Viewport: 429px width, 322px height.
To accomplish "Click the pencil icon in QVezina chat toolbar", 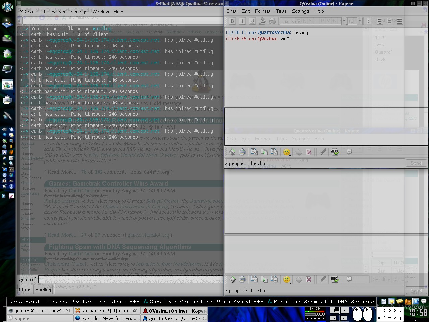I will coord(323,152).
